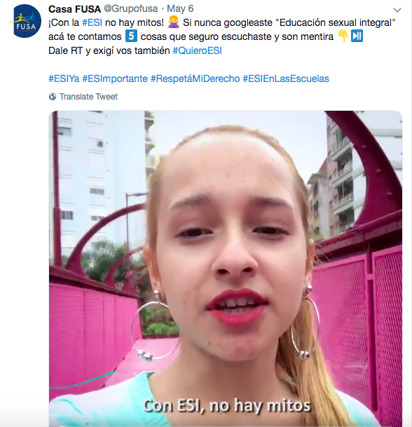Click the Translate Tweet link
This screenshot has height=427, width=412.
point(88,96)
